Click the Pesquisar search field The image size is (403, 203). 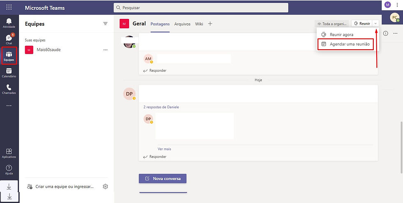(x=201, y=8)
